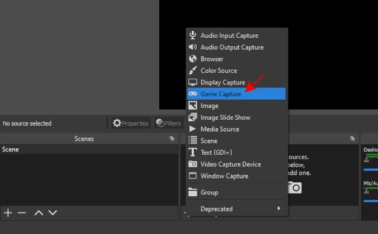Select the highlighted Game Capture entry
Screen dimensions: 378x234
(237, 94)
